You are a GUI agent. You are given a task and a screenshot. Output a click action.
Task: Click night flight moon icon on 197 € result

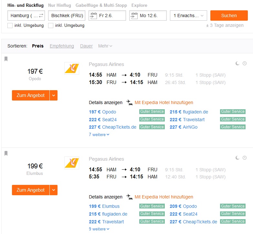coord(237,63)
